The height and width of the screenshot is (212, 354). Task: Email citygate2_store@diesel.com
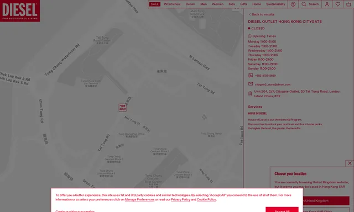pyautogui.click(x=273, y=84)
